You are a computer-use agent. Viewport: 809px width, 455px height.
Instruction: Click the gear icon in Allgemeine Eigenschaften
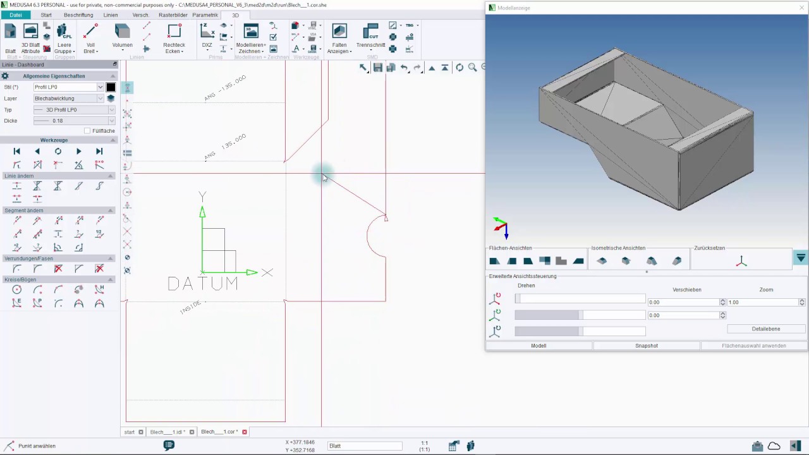coord(5,76)
